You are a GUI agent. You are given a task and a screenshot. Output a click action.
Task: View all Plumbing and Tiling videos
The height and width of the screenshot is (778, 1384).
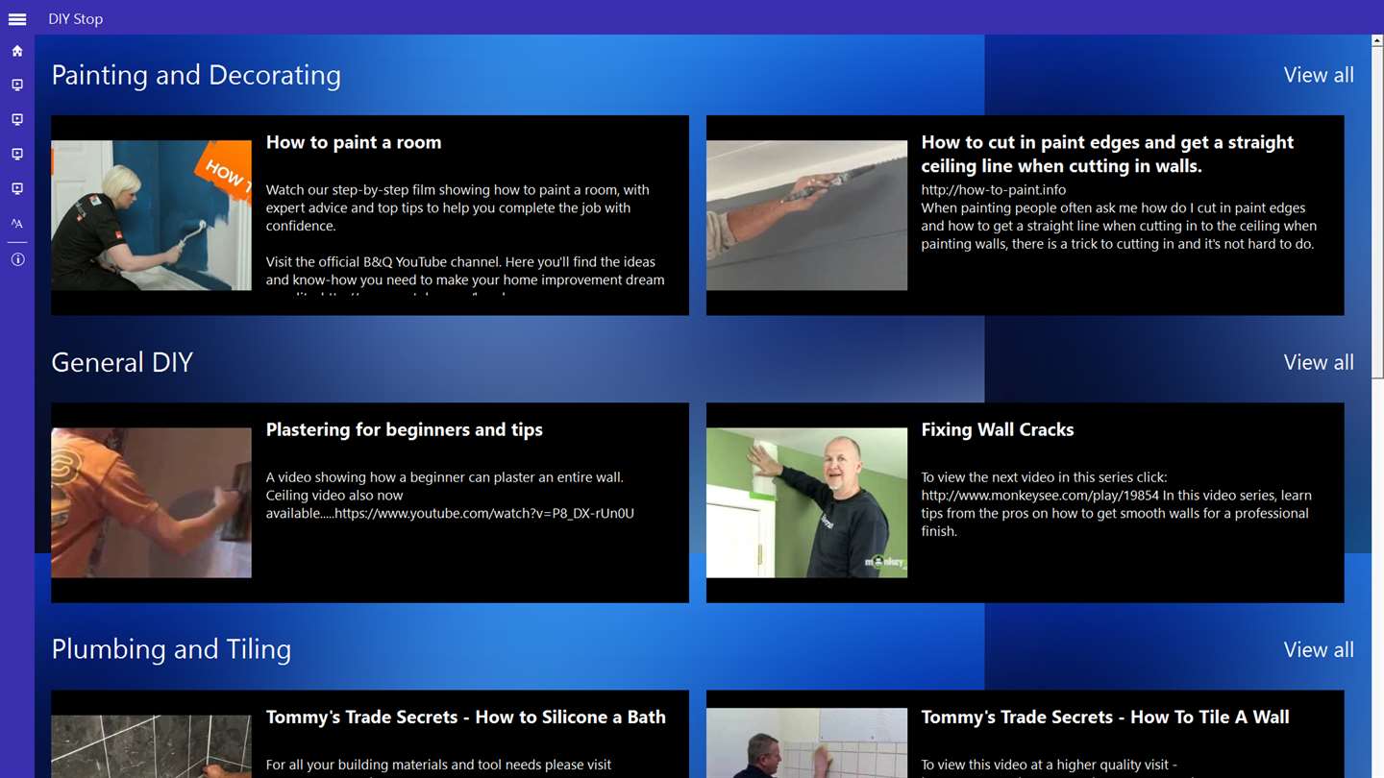(x=1319, y=649)
